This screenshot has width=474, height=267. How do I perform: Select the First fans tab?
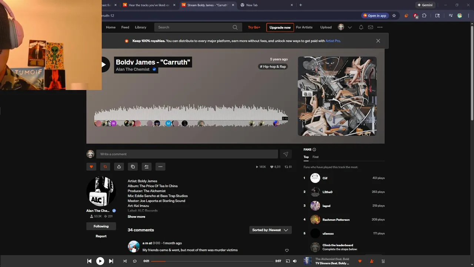[316, 157]
